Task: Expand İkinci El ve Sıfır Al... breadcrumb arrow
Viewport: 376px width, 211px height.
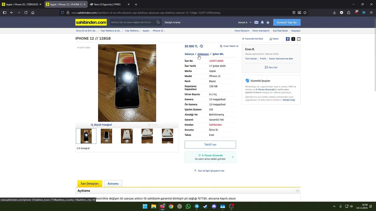Action: (98, 31)
